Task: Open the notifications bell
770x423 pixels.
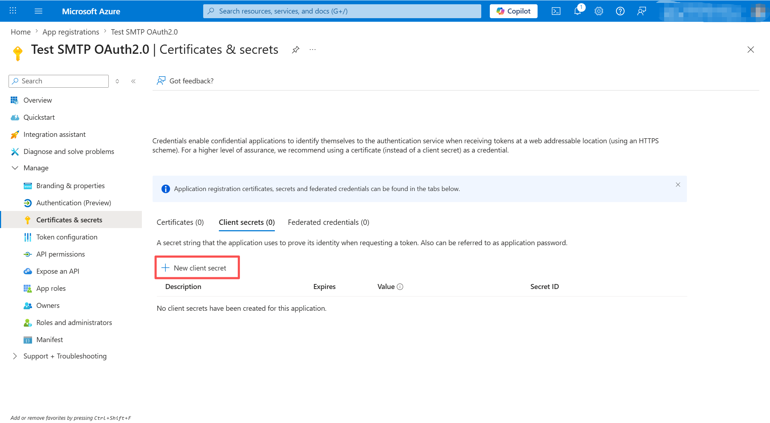Action: (577, 11)
